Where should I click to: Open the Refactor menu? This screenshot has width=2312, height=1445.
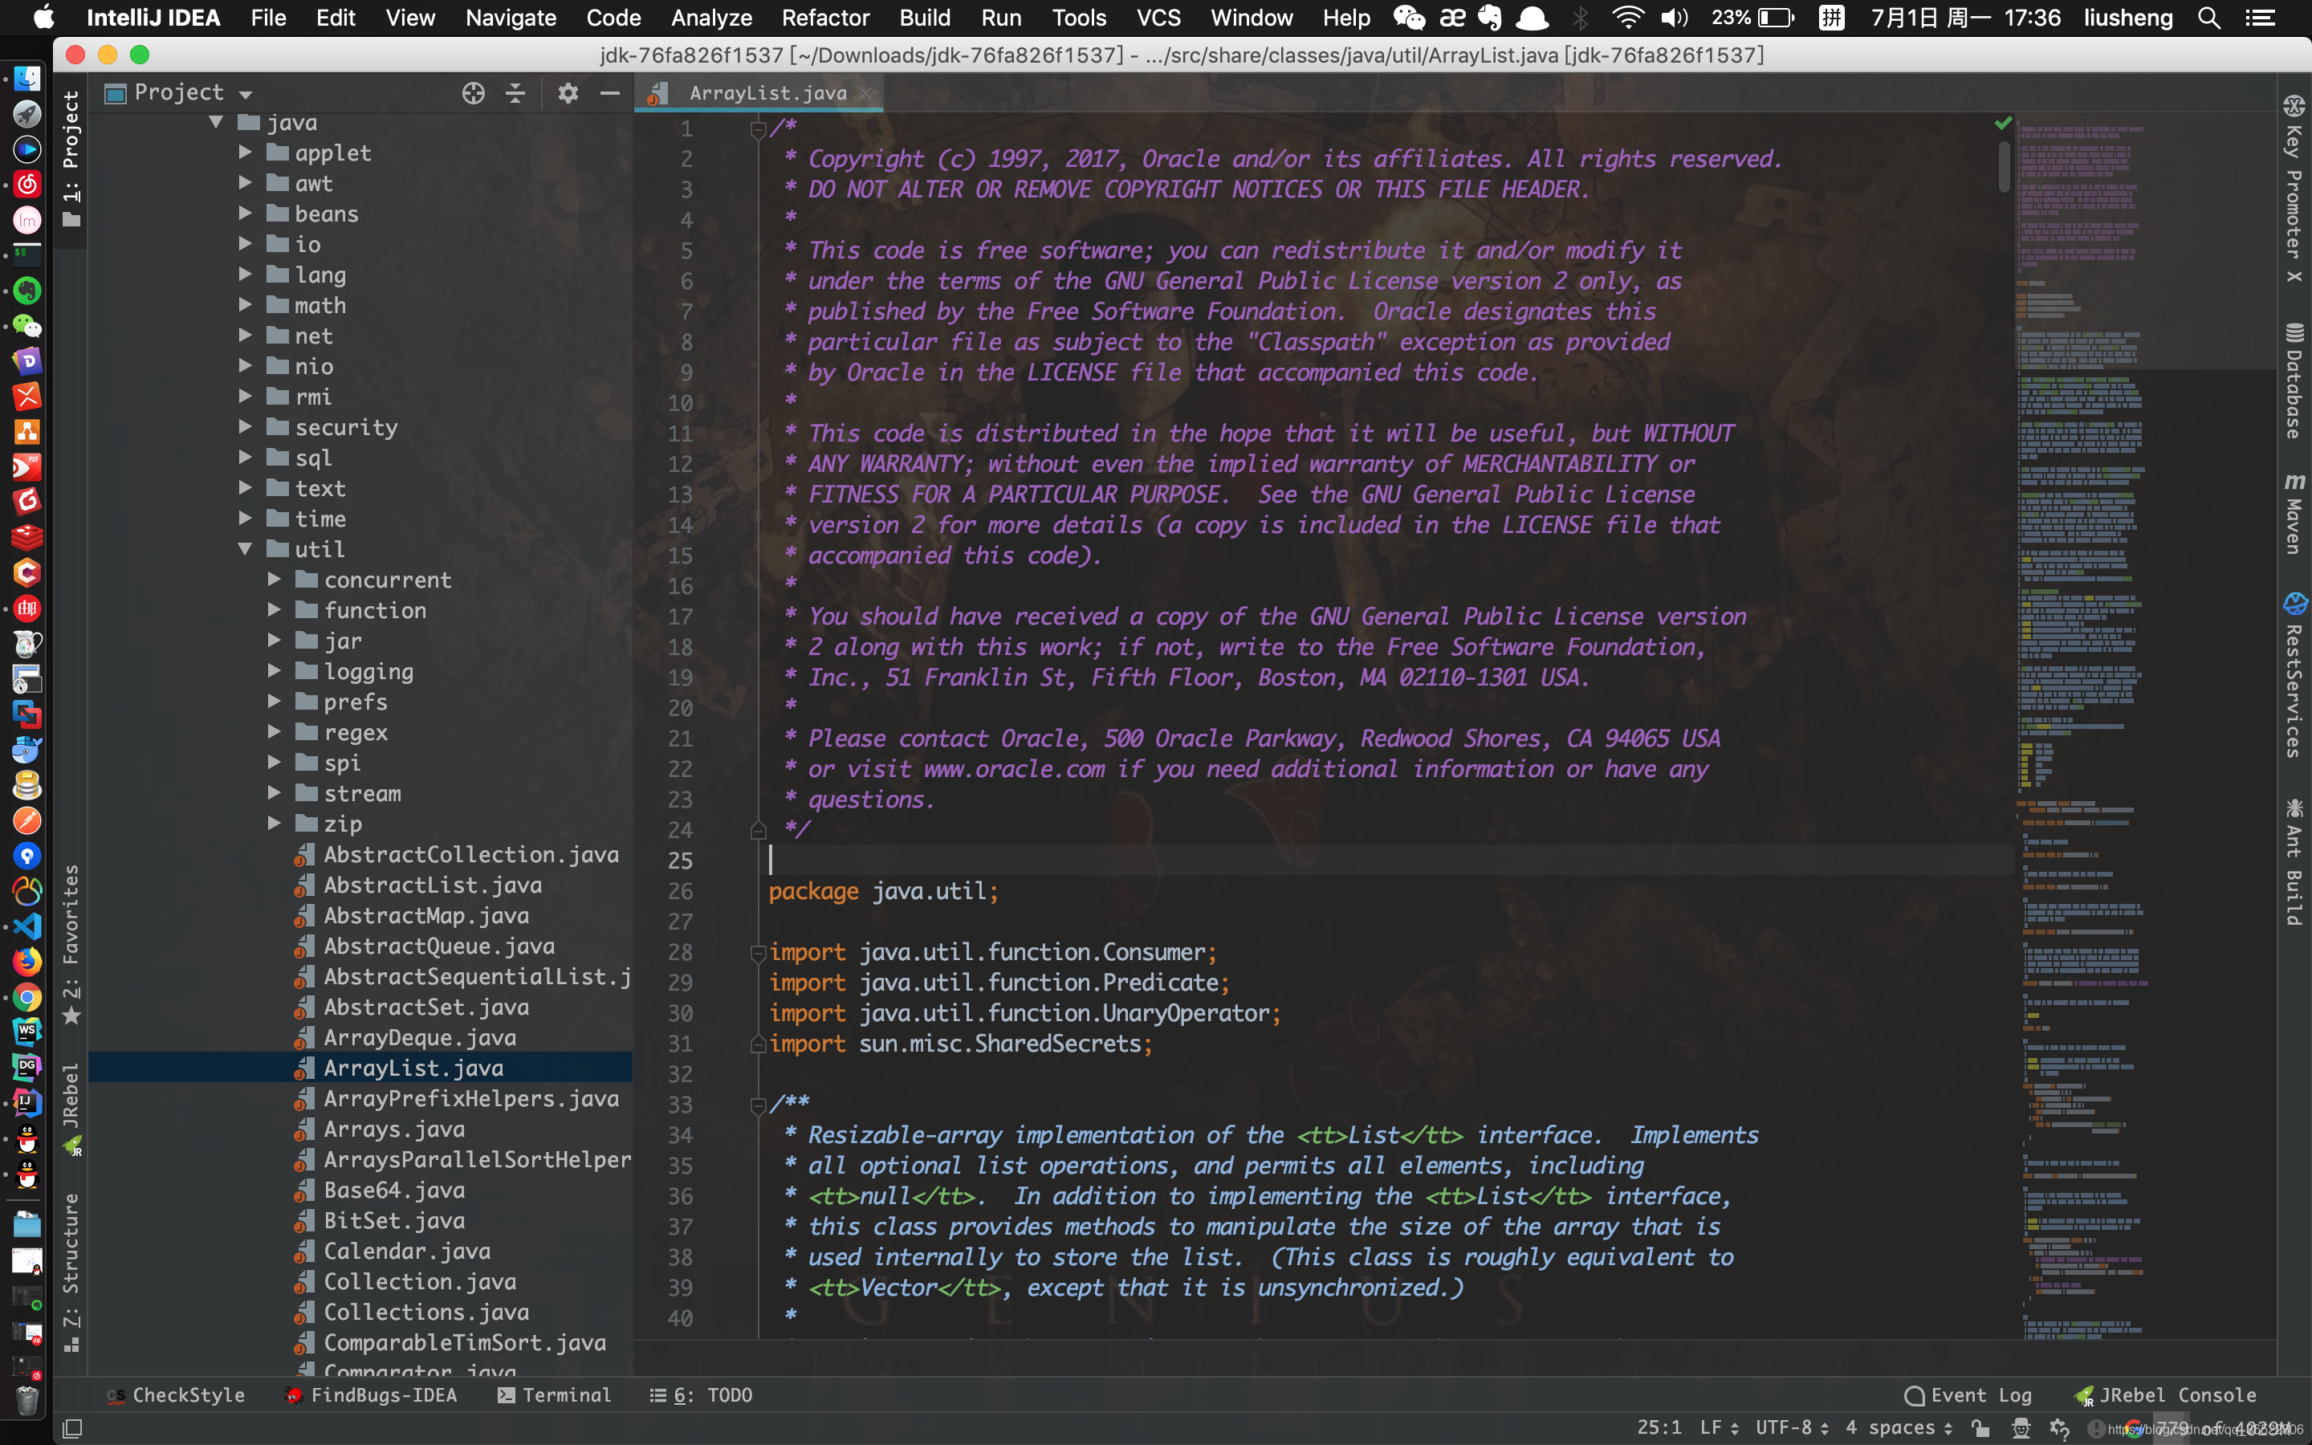click(x=825, y=17)
